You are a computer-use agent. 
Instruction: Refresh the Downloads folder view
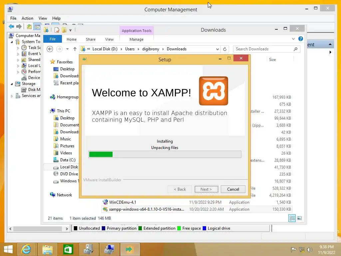click(x=225, y=49)
